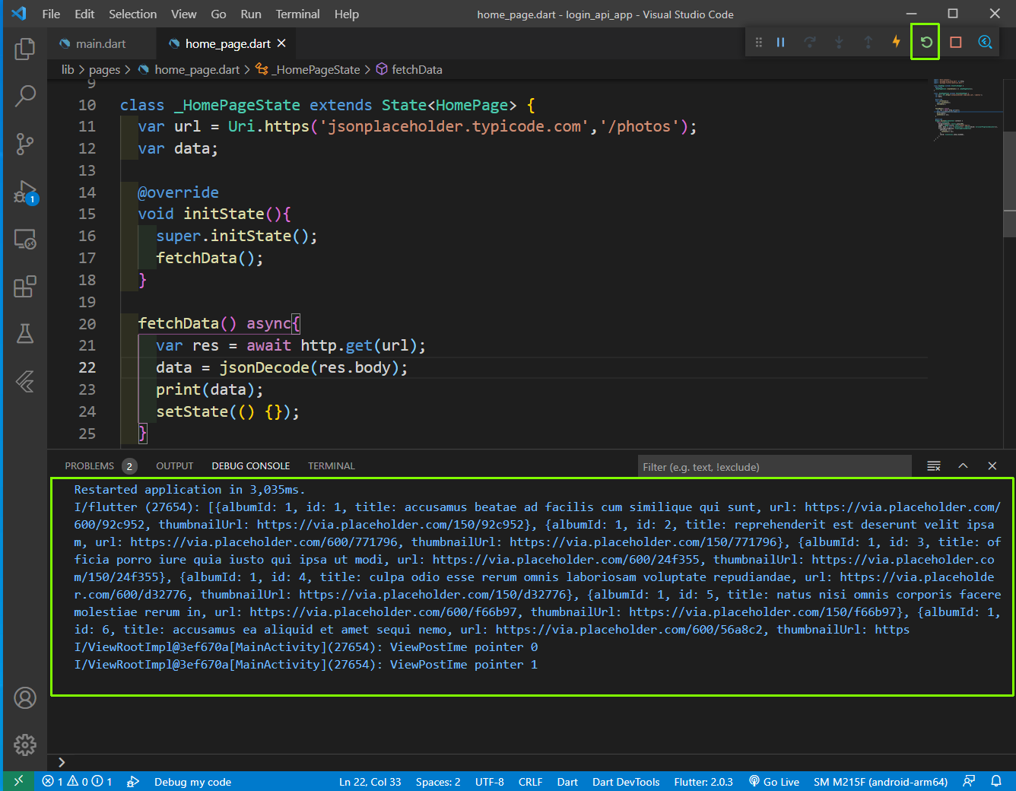Change line ending via CRLF
Image resolution: width=1016 pixels, height=791 pixels.
click(x=530, y=781)
